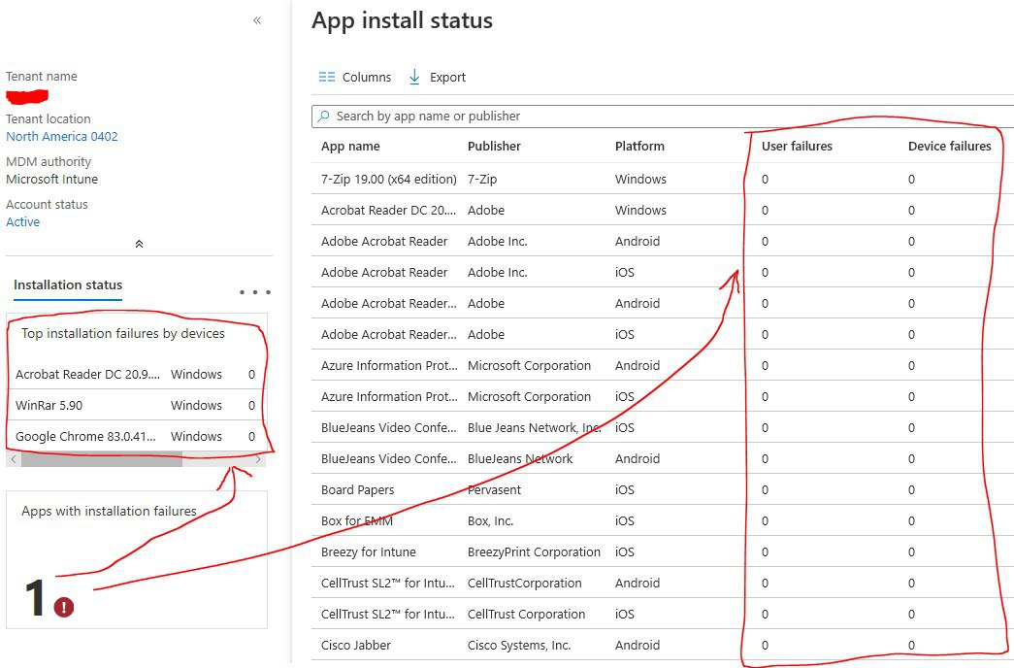Click the search magnifier icon
The width and height of the screenshot is (1014, 668).
click(x=323, y=116)
